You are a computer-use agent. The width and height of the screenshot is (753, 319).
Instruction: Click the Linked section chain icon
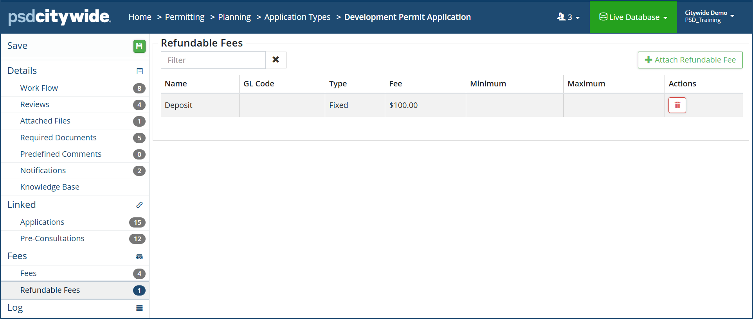click(139, 205)
